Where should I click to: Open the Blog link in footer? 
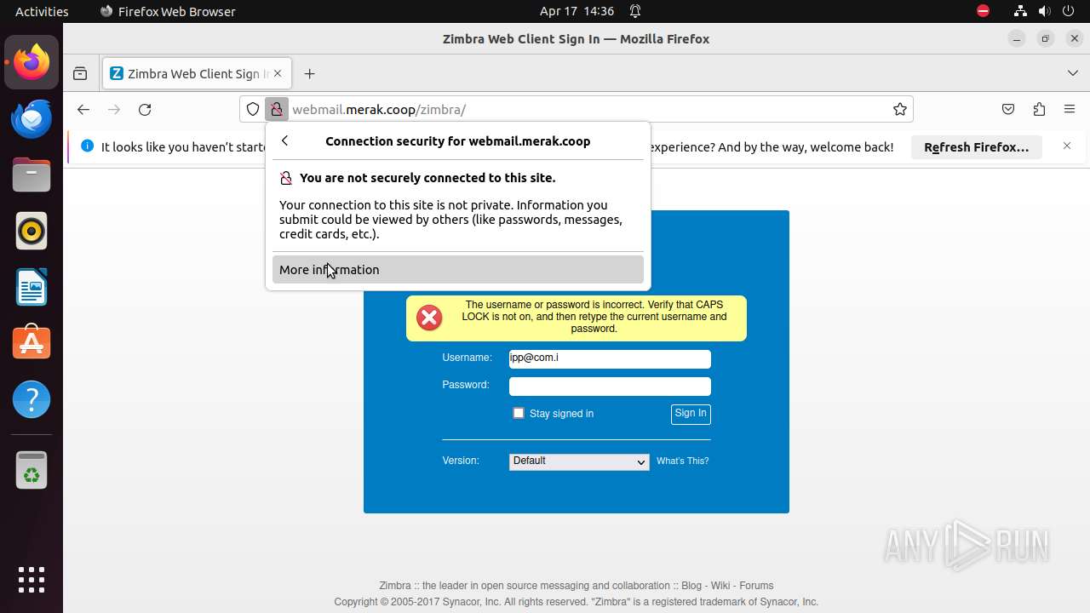coord(691,586)
